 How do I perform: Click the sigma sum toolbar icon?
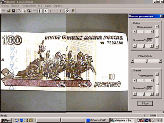[61, 11]
